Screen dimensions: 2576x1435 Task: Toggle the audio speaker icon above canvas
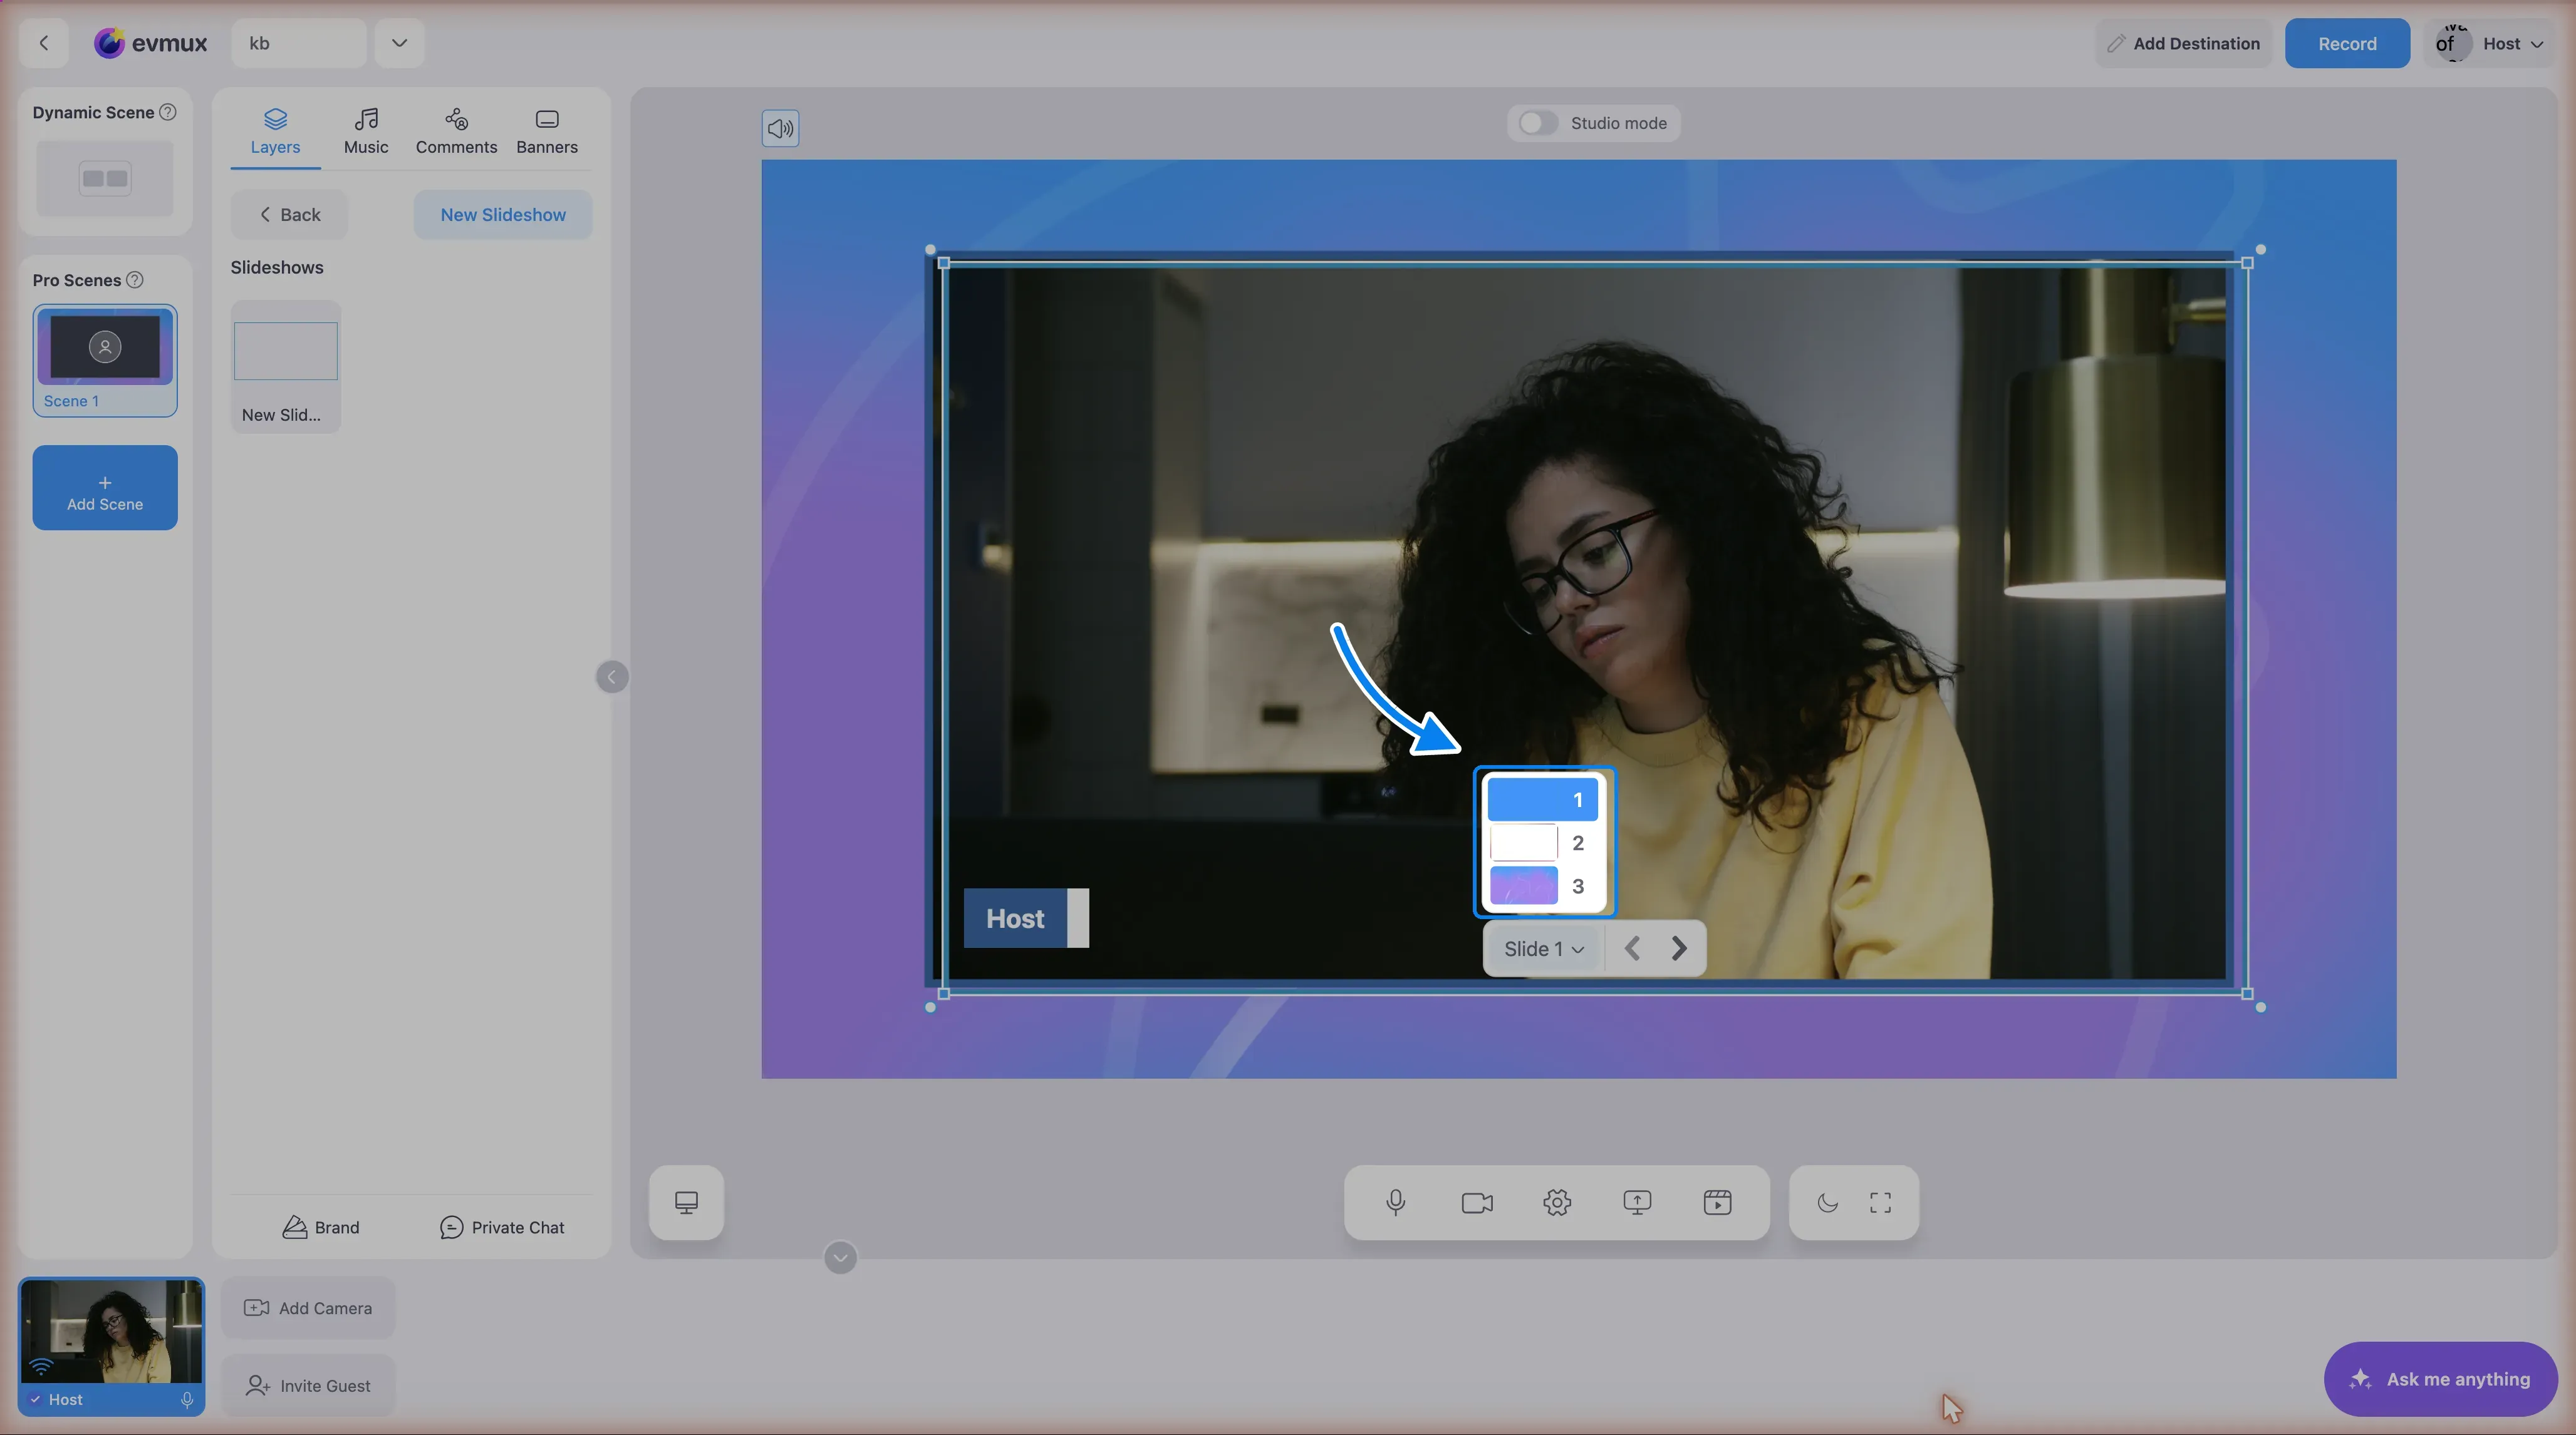pos(780,128)
